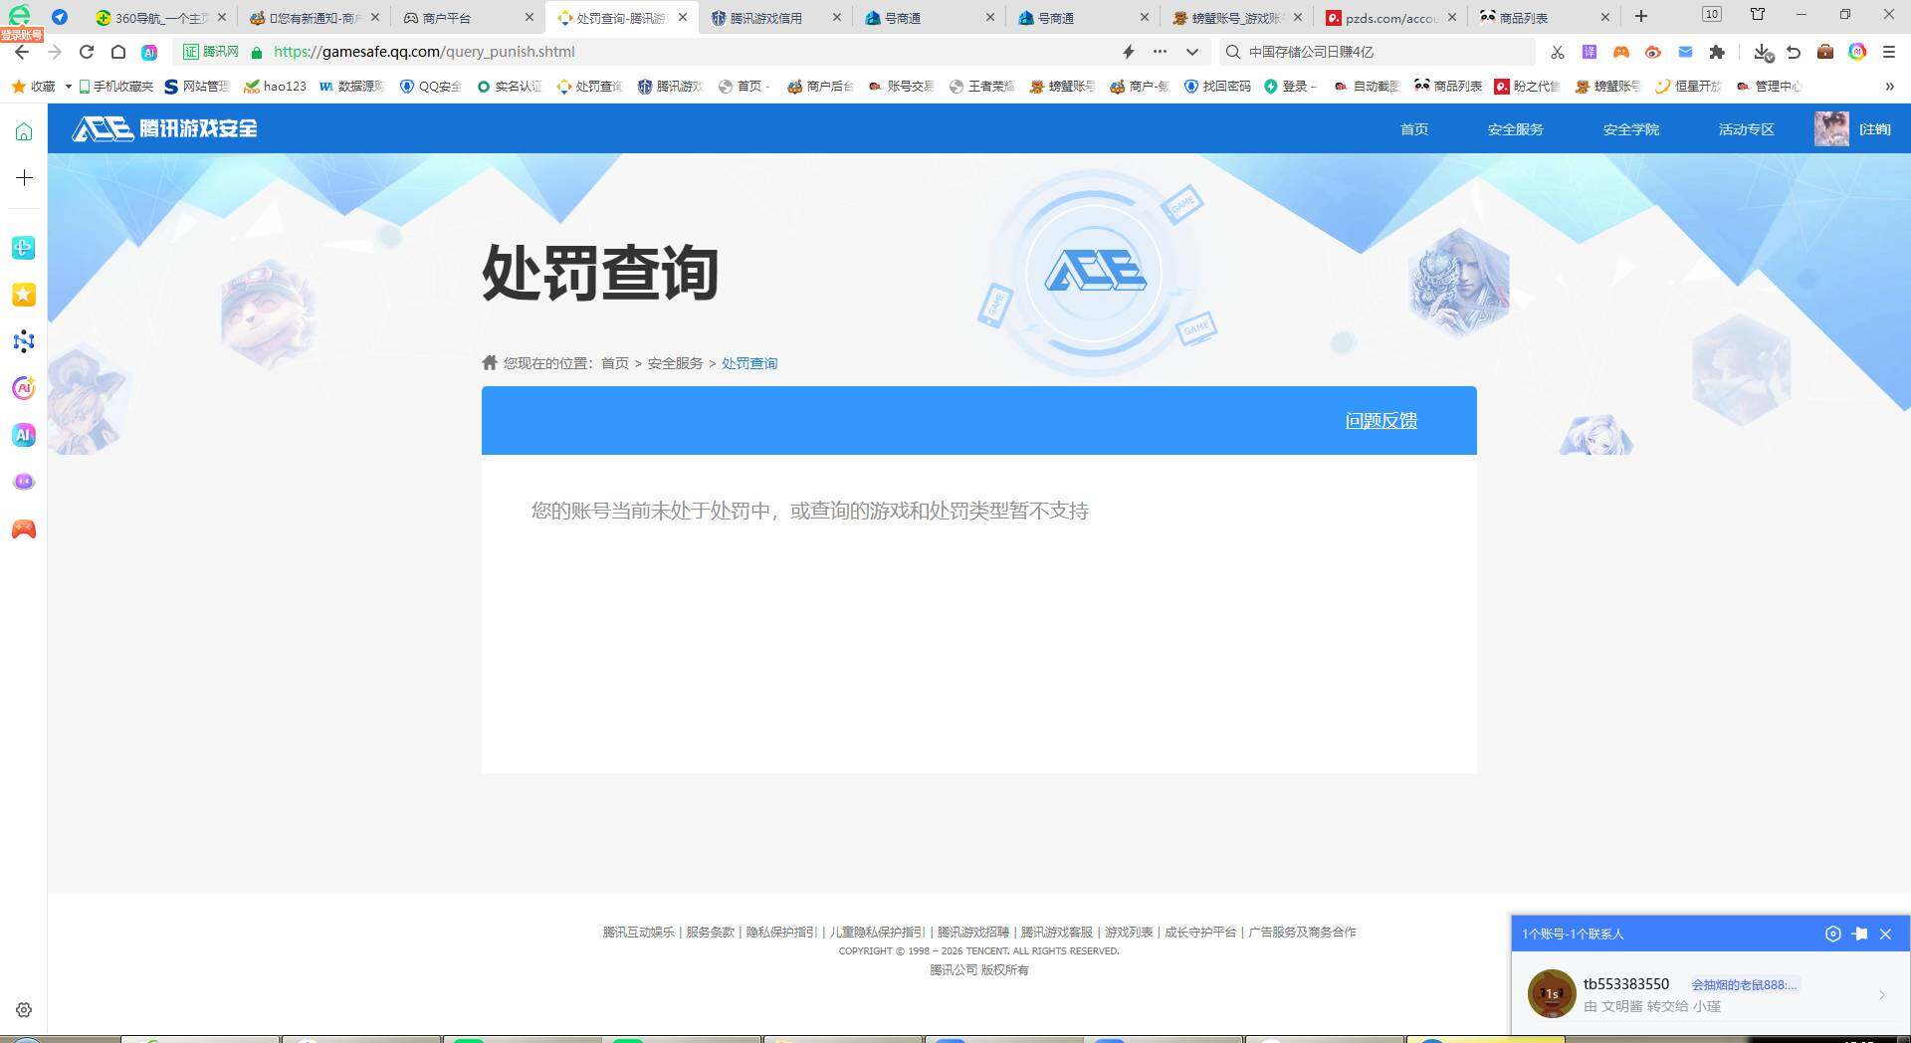The height and width of the screenshot is (1043, 1911).
Task: Click 首页 in the breadcrumb
Action: (615, 363)
